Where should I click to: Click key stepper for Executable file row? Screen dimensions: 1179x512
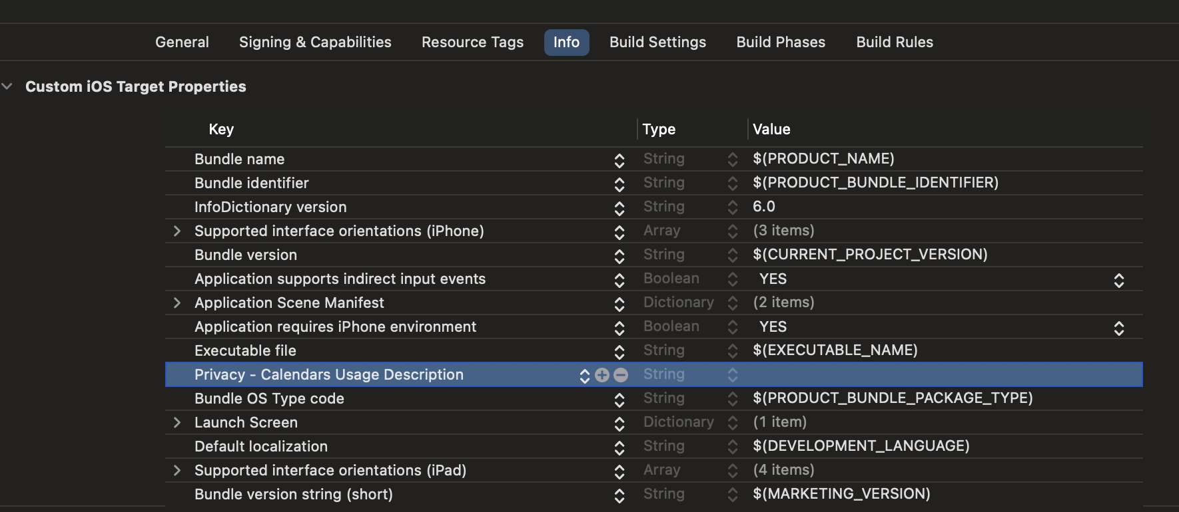(x=619, y=351)
